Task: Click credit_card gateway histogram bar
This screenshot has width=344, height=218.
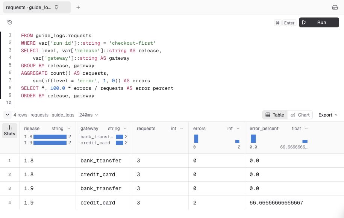Action: (120, 143)
